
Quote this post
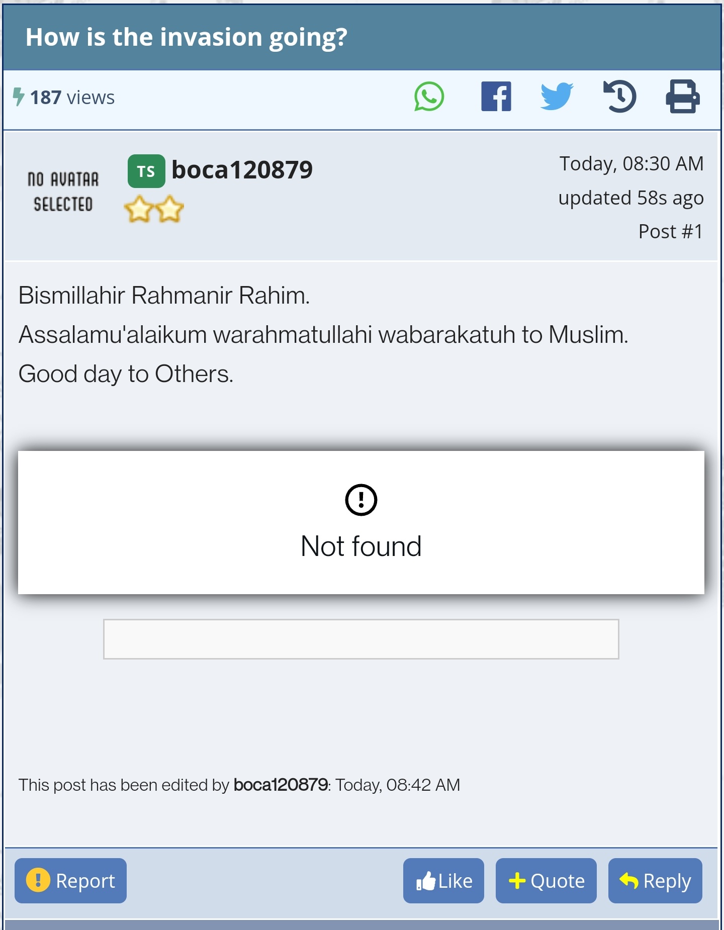(546, 881)
